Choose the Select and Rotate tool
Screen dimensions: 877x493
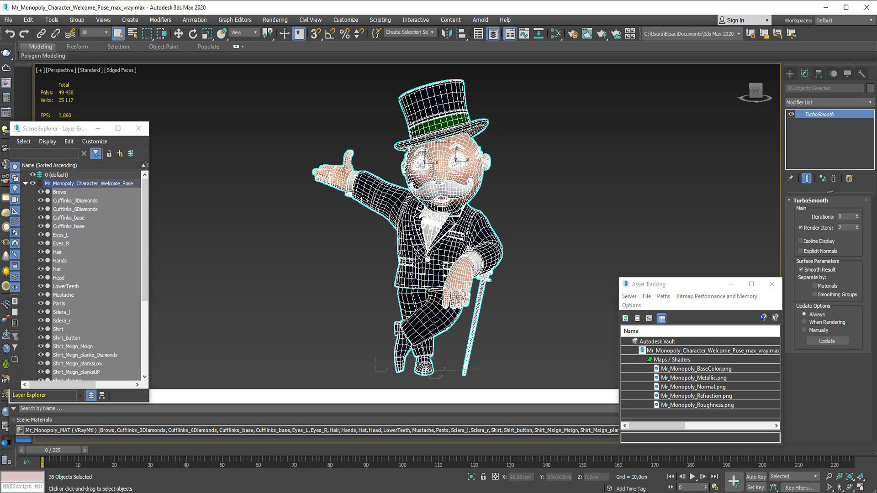193,33
